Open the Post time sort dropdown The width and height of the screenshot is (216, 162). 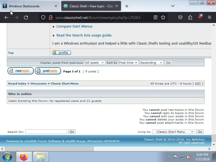[129, 63]
